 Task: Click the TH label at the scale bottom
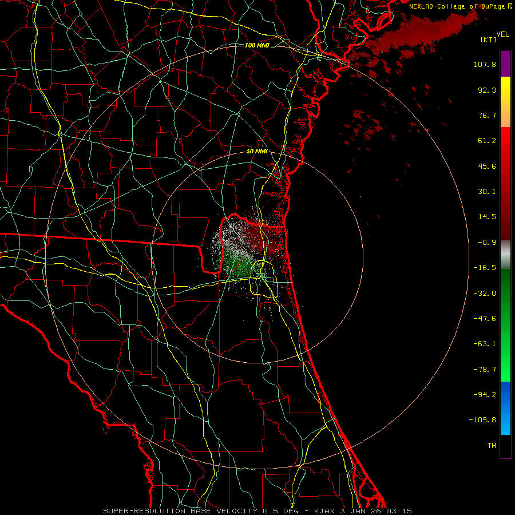click(x=492, y=446)
